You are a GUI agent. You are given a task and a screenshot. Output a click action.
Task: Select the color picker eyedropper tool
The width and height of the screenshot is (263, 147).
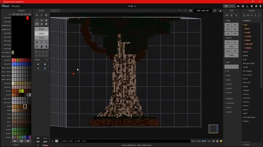click(x=37, y=47)
